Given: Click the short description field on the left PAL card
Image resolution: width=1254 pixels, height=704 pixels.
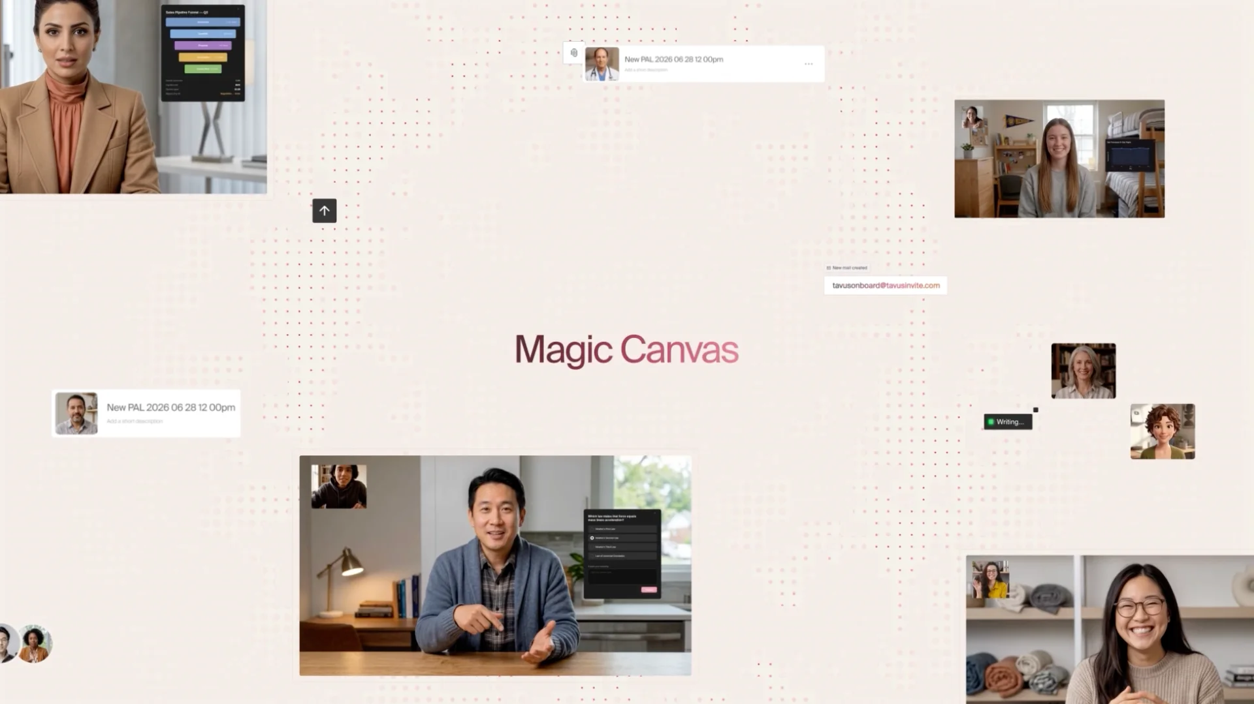Looking at the screenshot, I should (x=135, y=421).
